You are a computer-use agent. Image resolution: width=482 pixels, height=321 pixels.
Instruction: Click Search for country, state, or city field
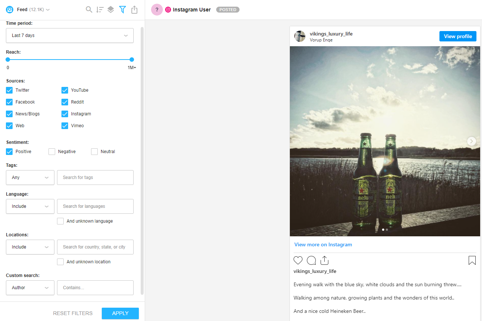click(x=95, y=247)
